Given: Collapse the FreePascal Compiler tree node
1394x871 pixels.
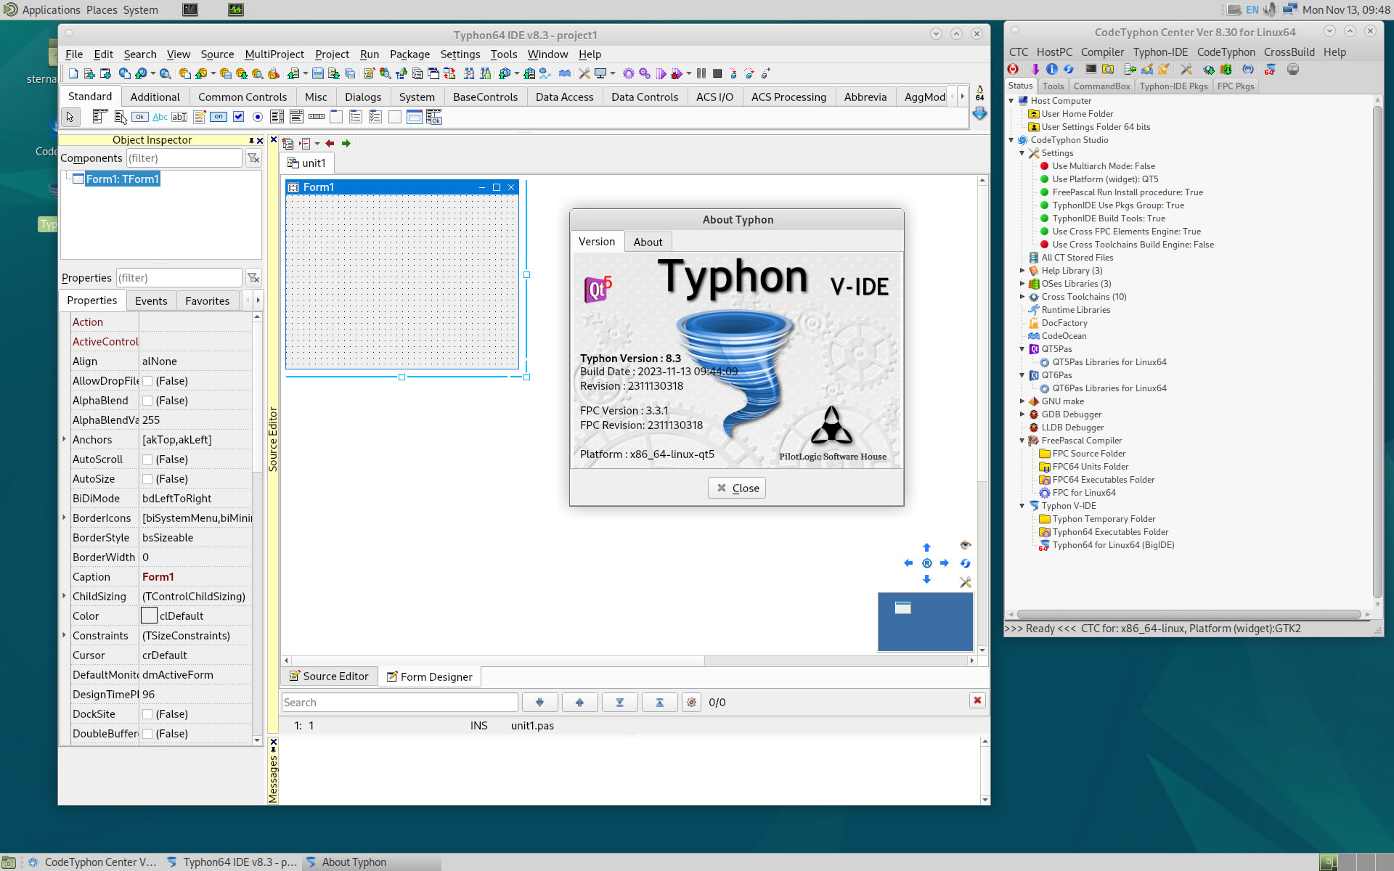Looking at the screenshot, I should (x=1022, y=441).
